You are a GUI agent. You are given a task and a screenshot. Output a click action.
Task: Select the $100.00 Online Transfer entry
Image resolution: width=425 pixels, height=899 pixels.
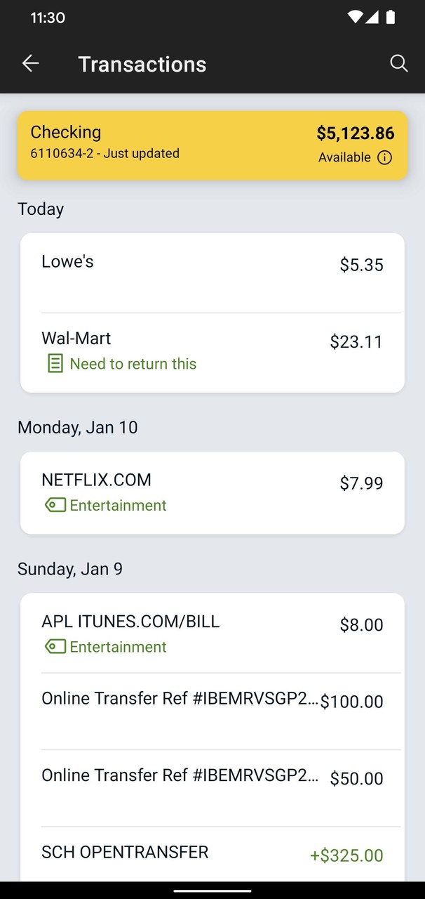(212, 700)
